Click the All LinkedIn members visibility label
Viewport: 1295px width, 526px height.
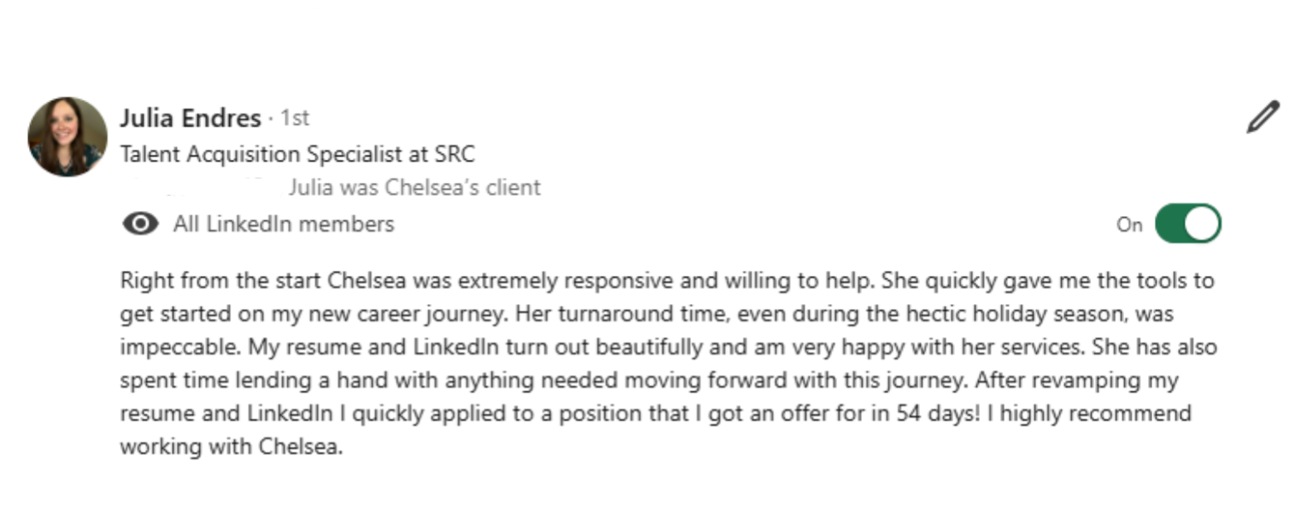tap(284, 225)
